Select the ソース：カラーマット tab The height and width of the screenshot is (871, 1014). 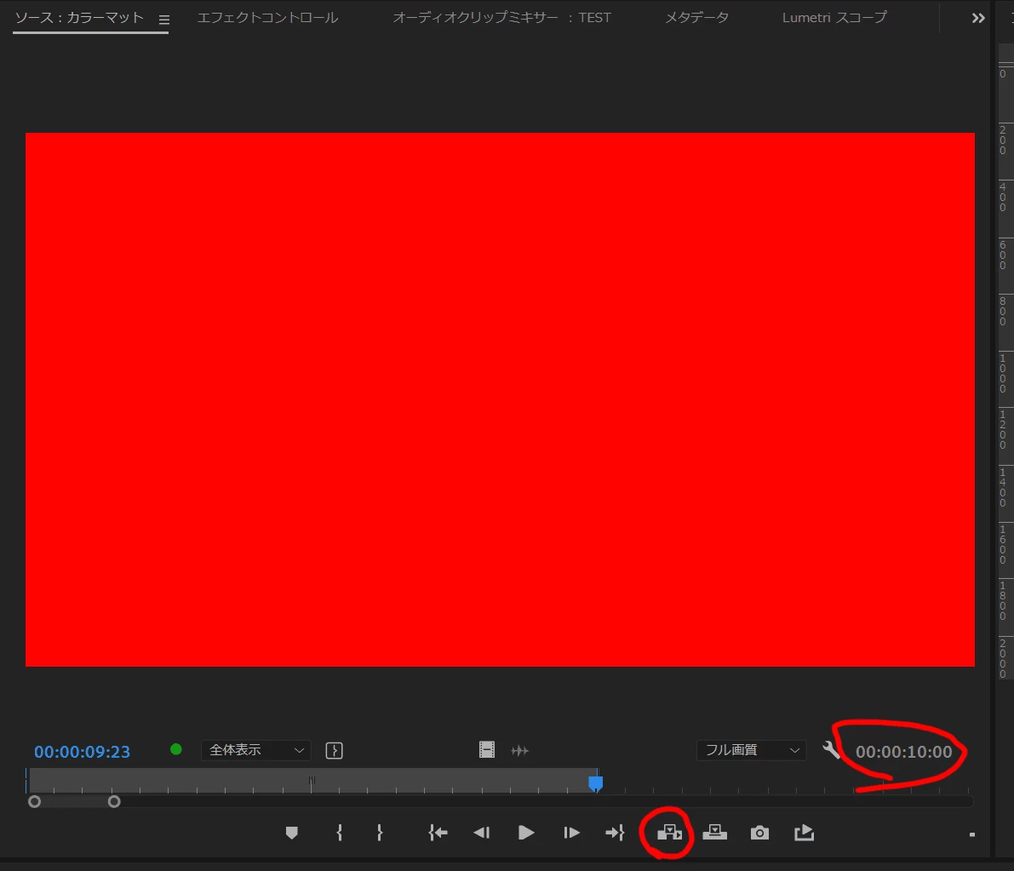pos(79,18)
